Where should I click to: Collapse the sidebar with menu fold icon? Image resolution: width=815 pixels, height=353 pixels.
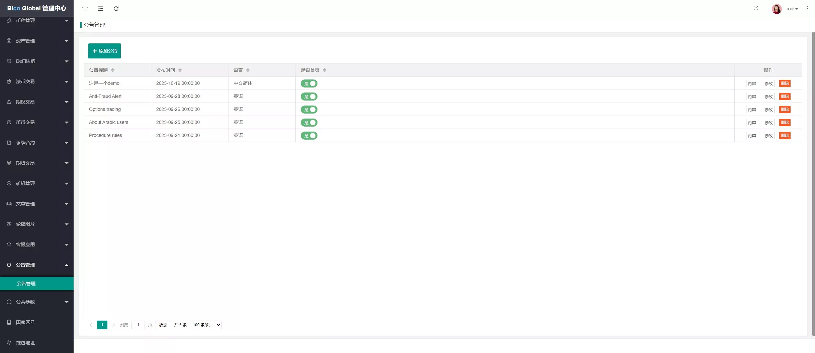100,8
